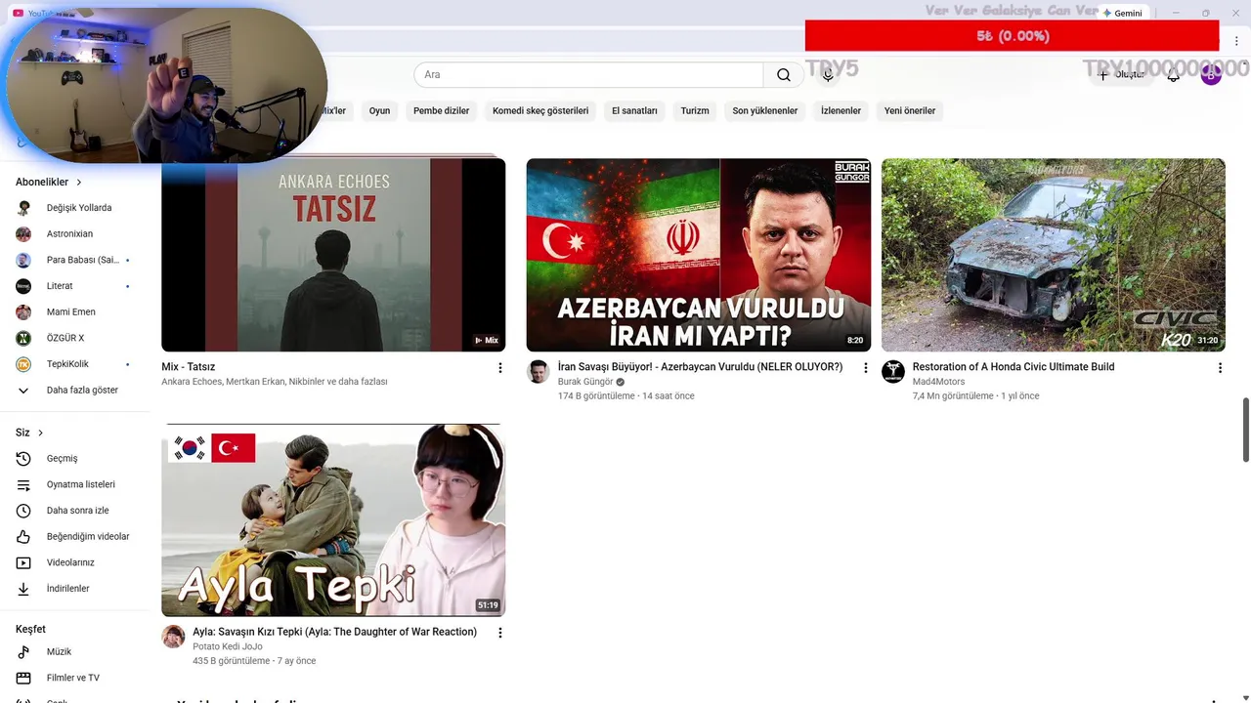Select the Turizm filter chip
Viewport: 1251px width, 703px height.
(695, 111)
